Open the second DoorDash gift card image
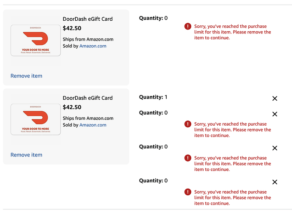The width and height of the screenshot is (292, 211). (36, 119)
